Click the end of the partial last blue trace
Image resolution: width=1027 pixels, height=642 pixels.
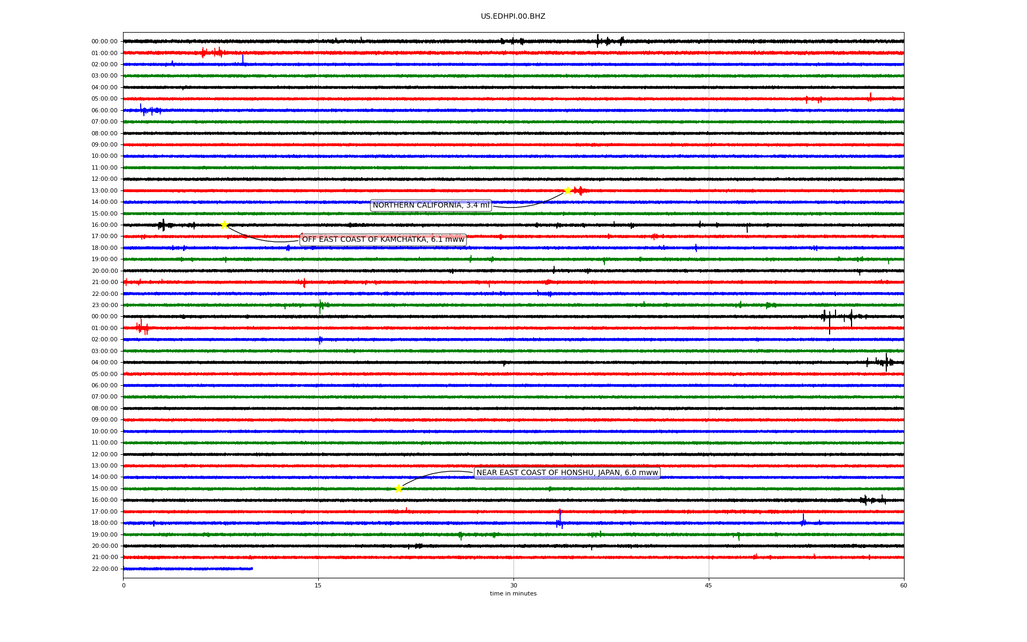point(252,569)
